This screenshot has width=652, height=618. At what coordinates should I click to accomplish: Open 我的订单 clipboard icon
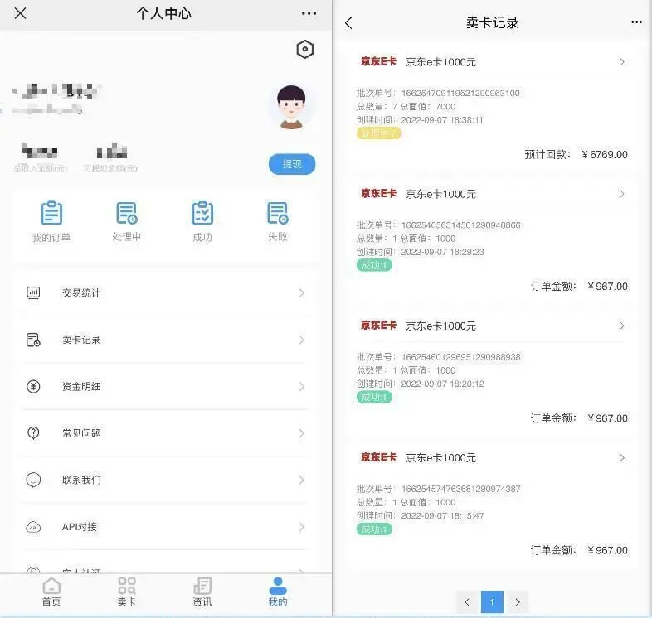[51, 213]
